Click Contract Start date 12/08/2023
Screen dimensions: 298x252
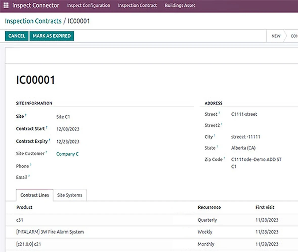(68, 129)
